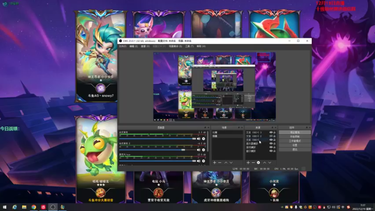Viewport: 375px width, 211px height.
Task: Move selected scene down
Action: coord(231,163)
